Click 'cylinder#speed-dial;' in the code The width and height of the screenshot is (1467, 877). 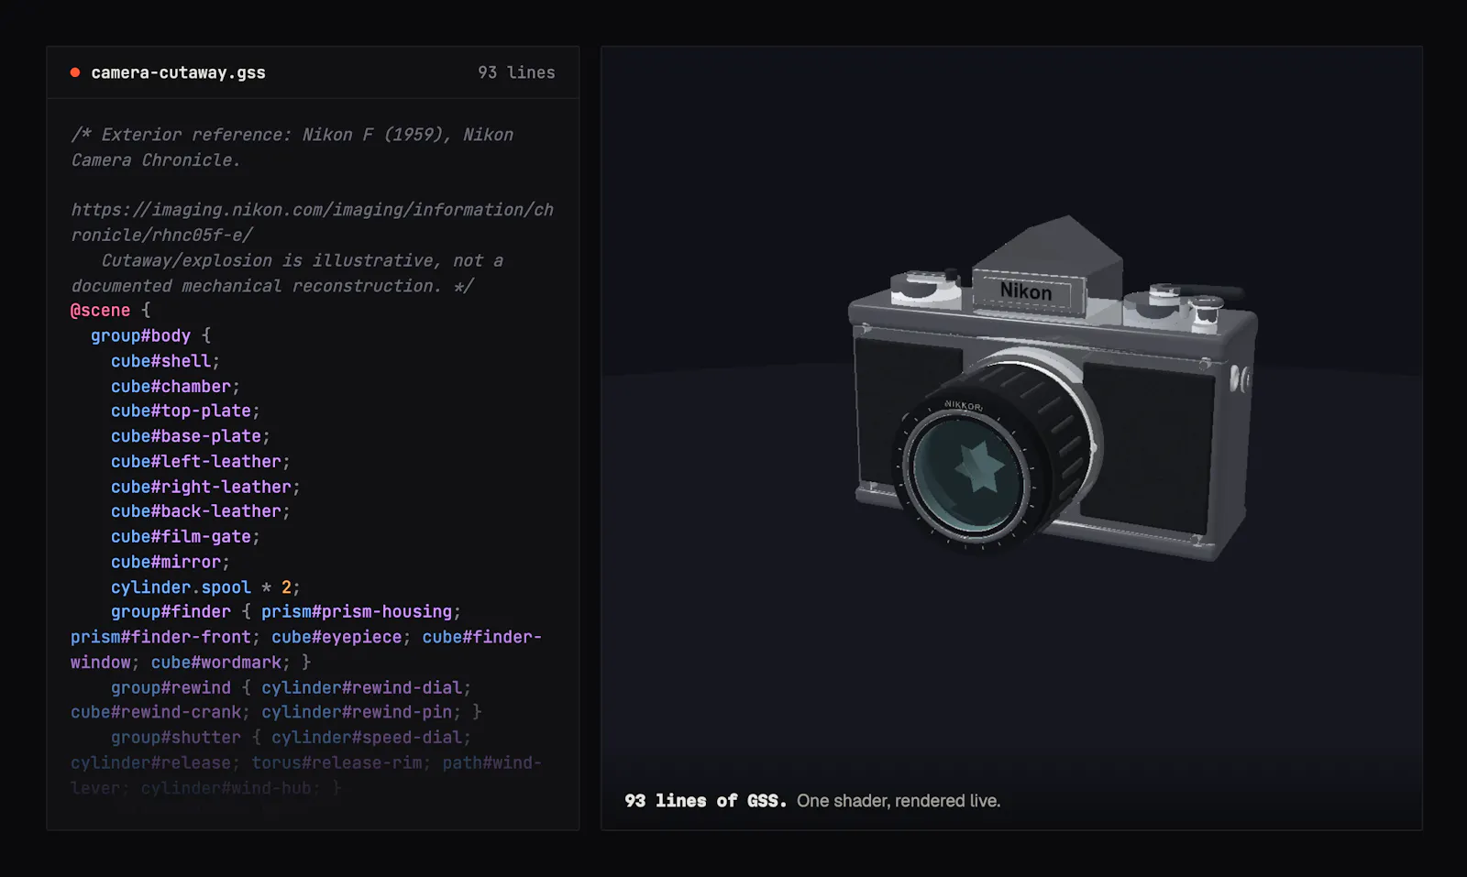point(371,738)
